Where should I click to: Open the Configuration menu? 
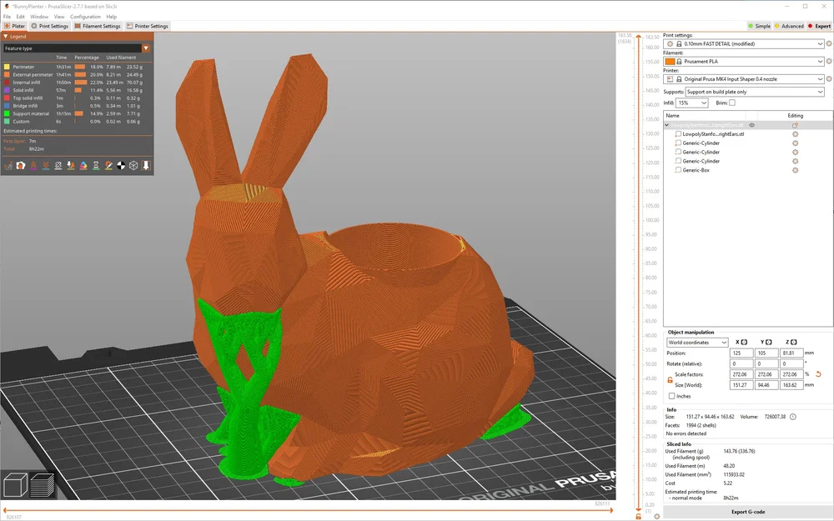click(85, 16)
